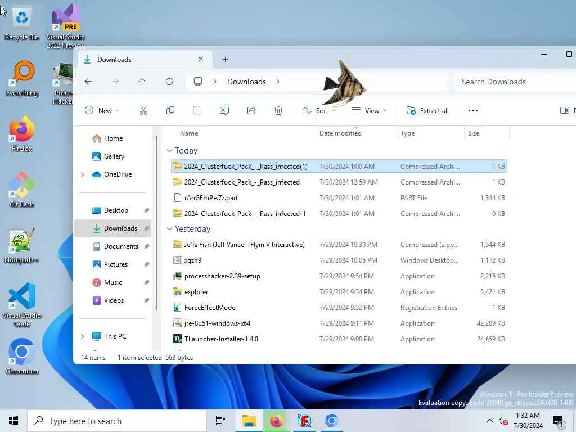Open Desktop in navigation pane
The width and height of the screenshot is (576, 432).
pyautogui.click(x=116, y=210)
